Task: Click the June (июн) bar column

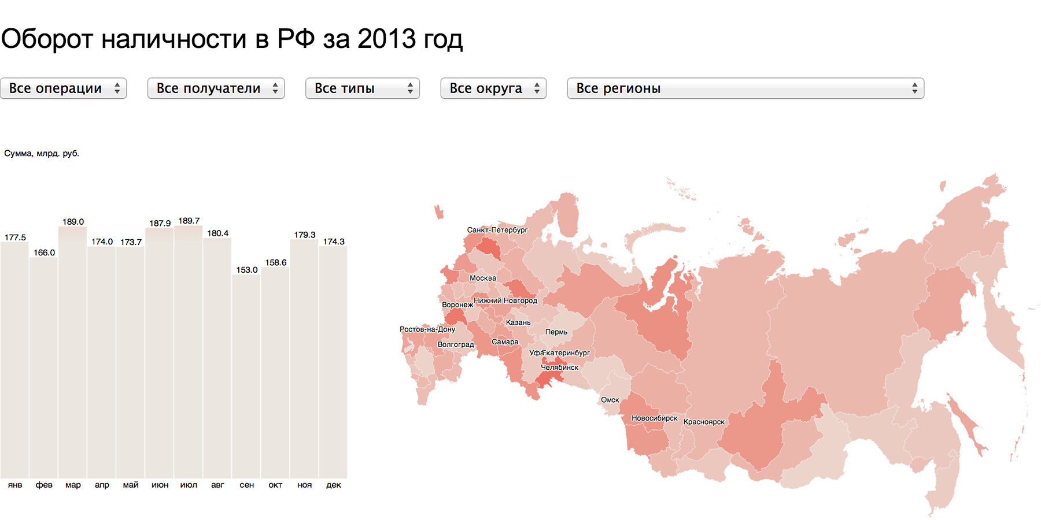Action: coord(160,353)
